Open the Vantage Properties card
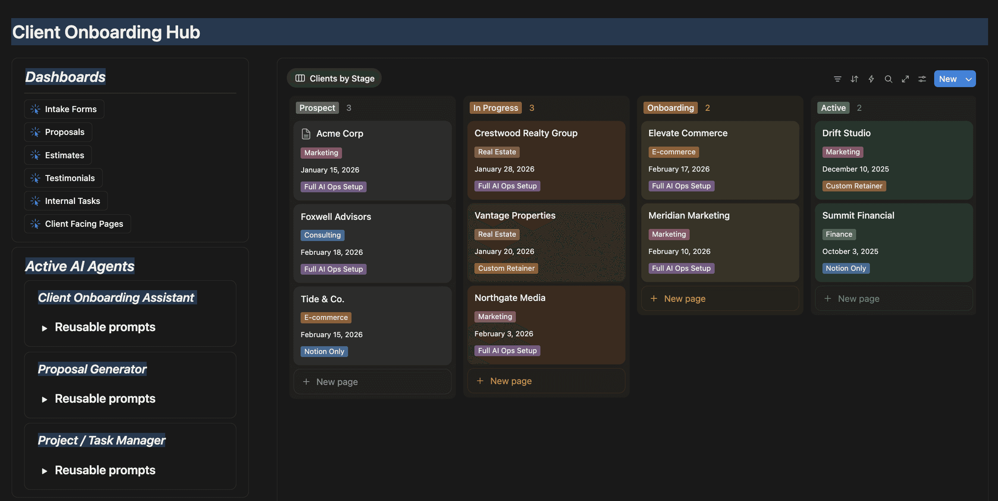The image size is (998, 501). pyautogui.click(x=515, y=215)
